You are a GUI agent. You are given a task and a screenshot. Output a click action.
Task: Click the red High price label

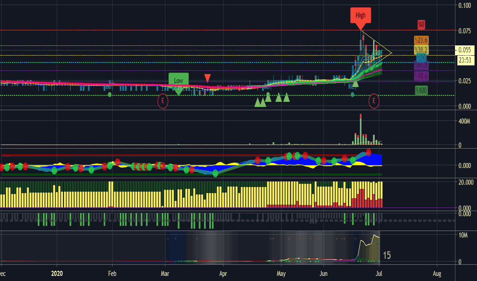coord(360,15)
